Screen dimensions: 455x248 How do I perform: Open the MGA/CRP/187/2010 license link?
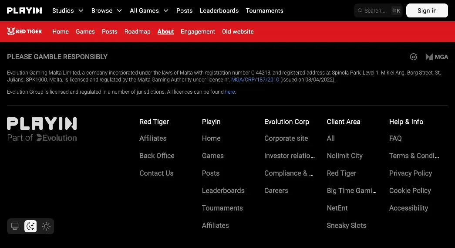pos(255,80)
